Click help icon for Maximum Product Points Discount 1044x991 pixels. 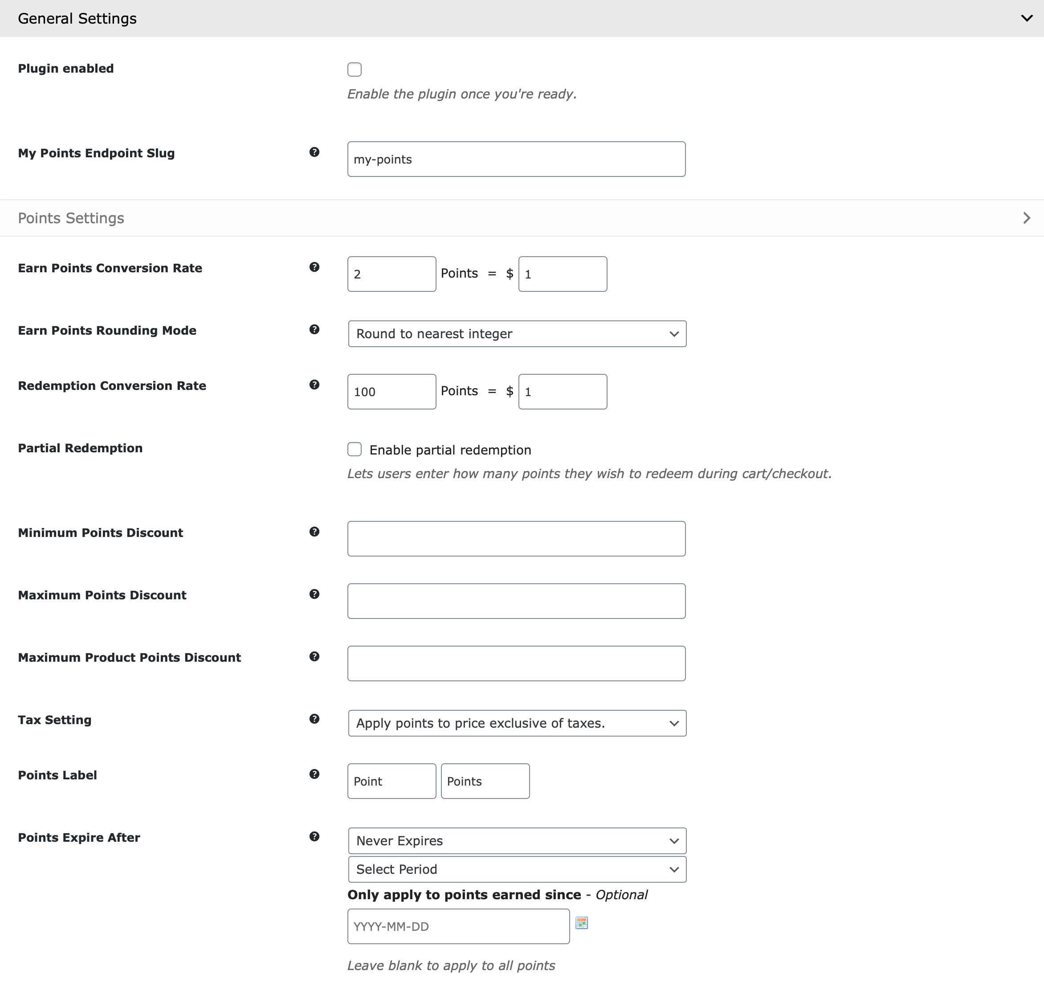[x=314, y=657]
